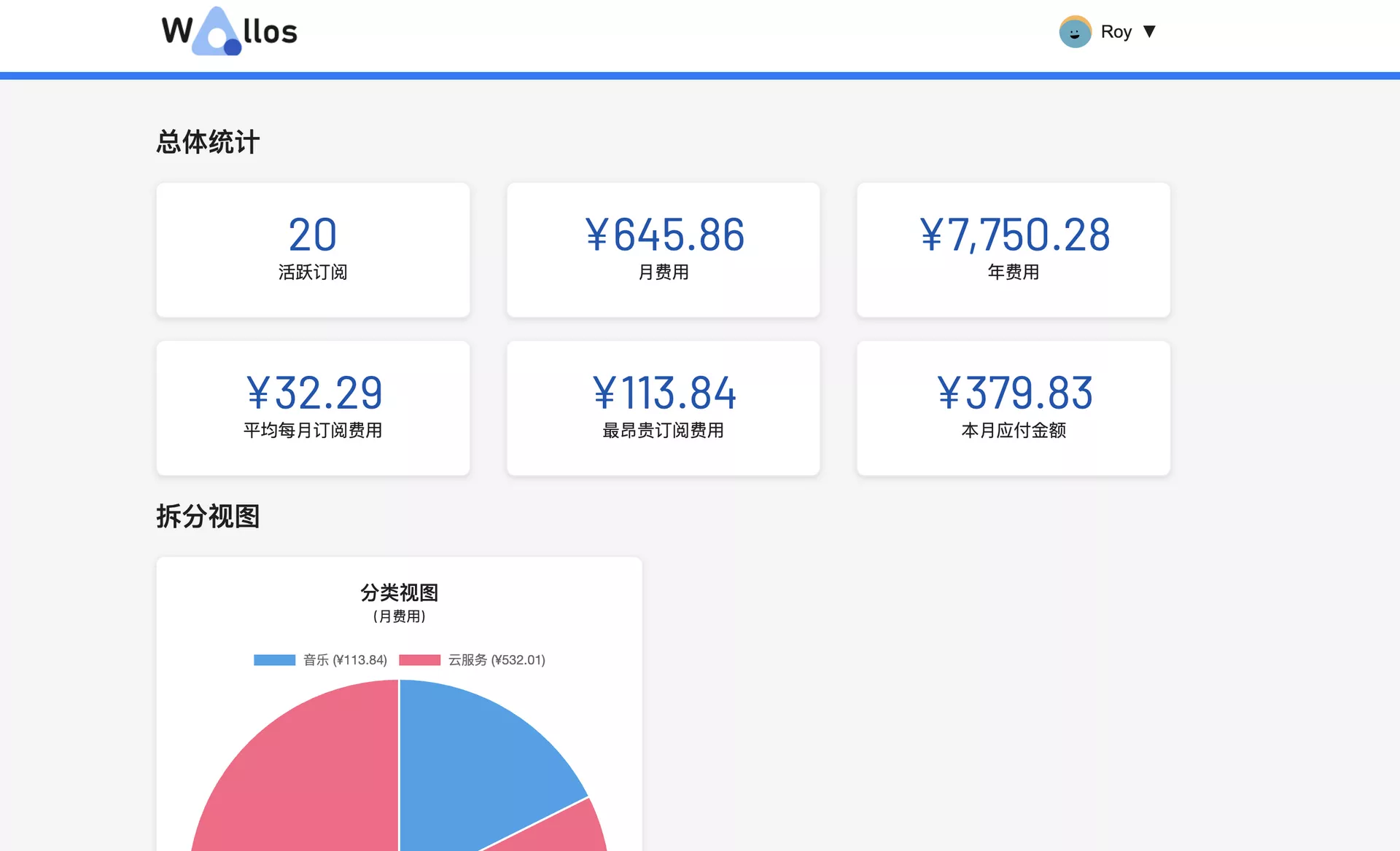
Task: Click the Wallos logo in header
Action: [229, 31]
